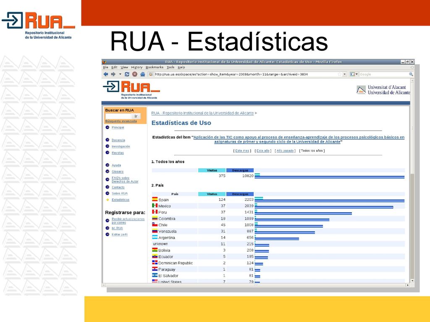Click the Descargas column header in País table
This screenshot has width=430, height=322.
point(240,194)
